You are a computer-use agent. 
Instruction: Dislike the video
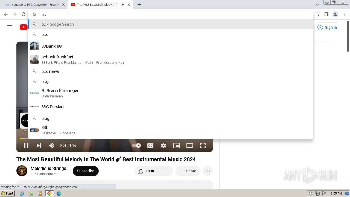click(x=166, y=171)
